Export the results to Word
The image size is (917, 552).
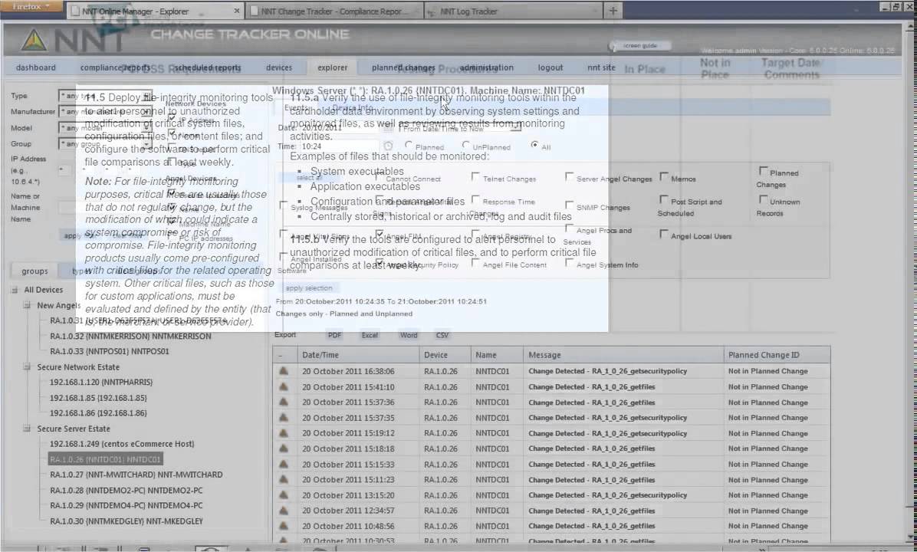point(409,335)
